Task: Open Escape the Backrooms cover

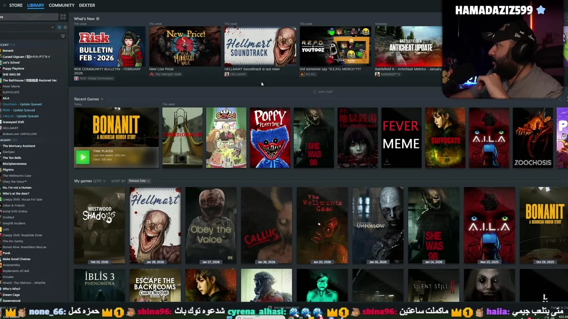Action: (x=155, y=285)
